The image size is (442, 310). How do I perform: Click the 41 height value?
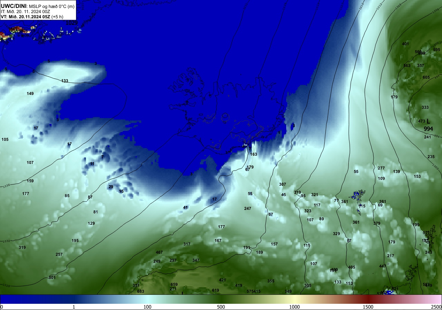tap(185, 207)
